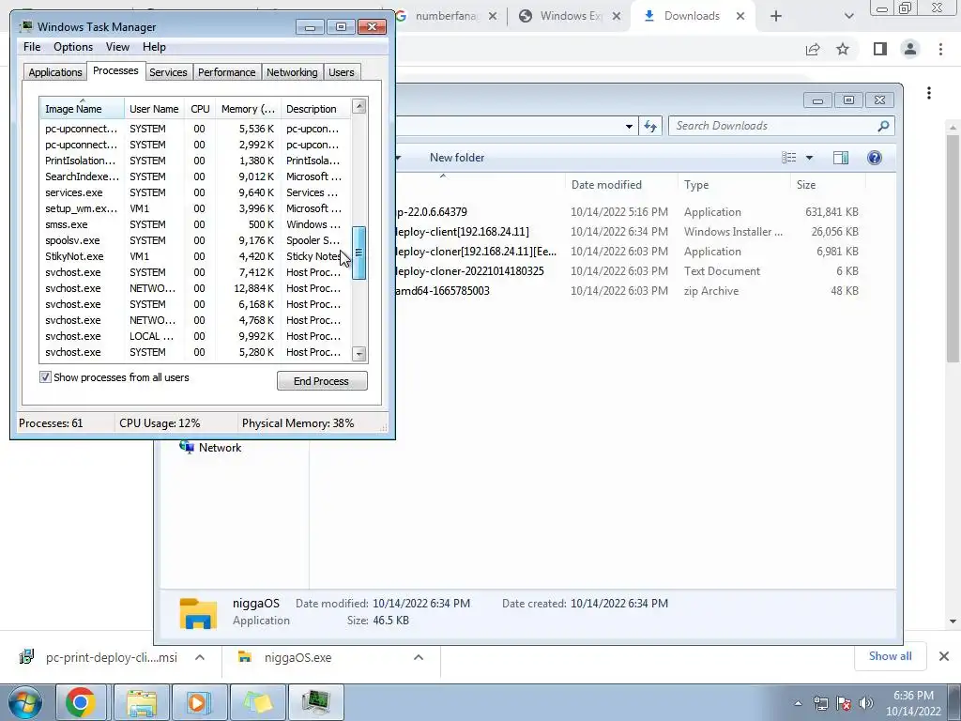
Task: Click New folder in Explorer toolbar
Action: coord(457,158)
